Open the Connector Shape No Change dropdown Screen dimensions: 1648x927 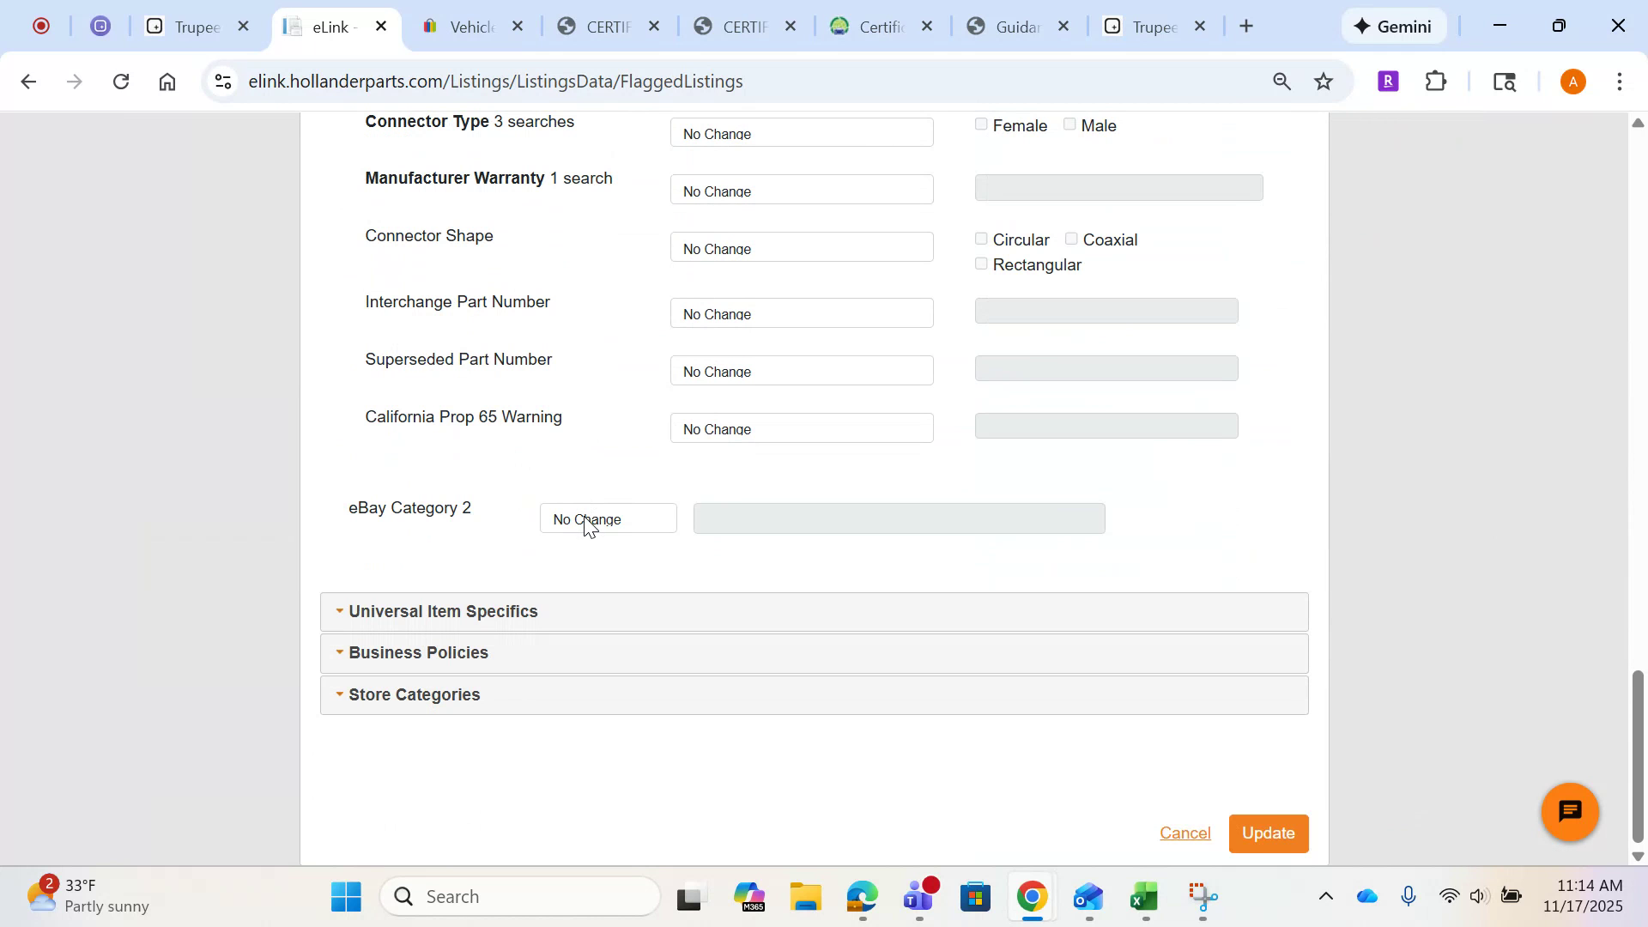pyautogui.click(x=801, y=247)
